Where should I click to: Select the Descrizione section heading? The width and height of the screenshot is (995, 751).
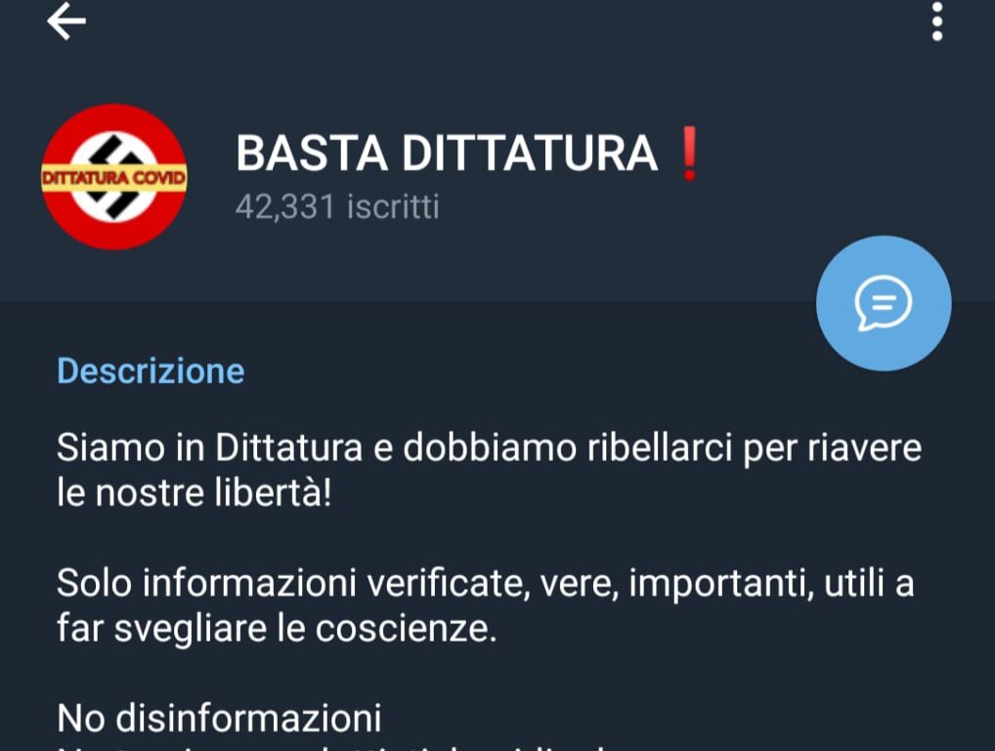[x=151, y=371]
